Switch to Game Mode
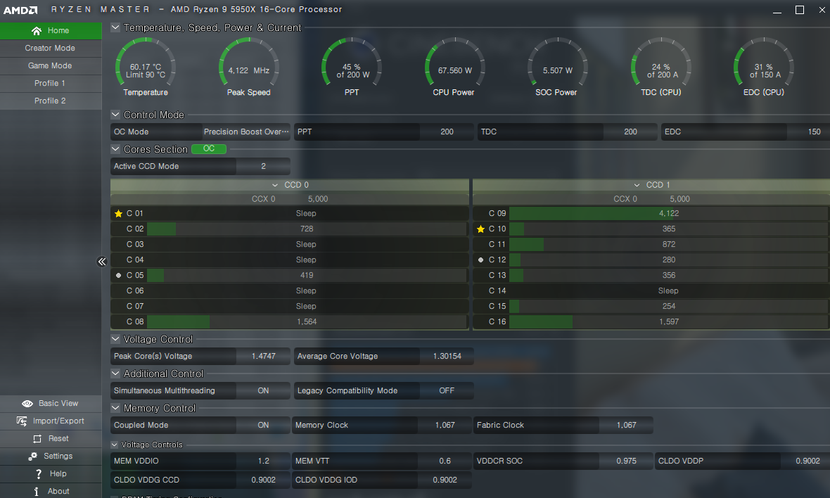 tap(51, 65)
